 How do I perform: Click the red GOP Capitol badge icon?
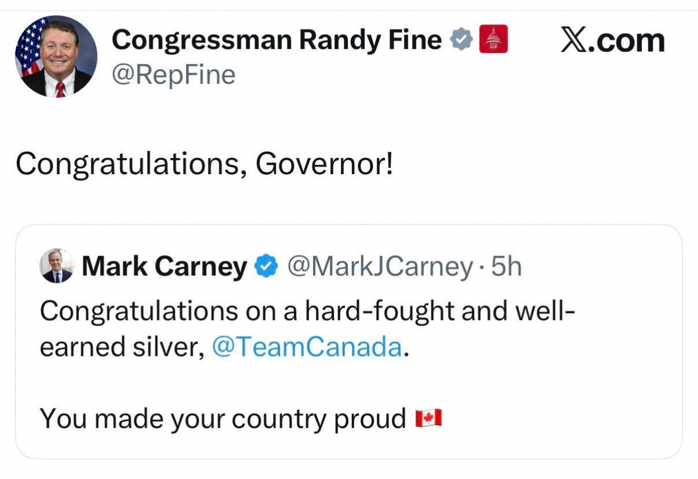click(494, 40)
